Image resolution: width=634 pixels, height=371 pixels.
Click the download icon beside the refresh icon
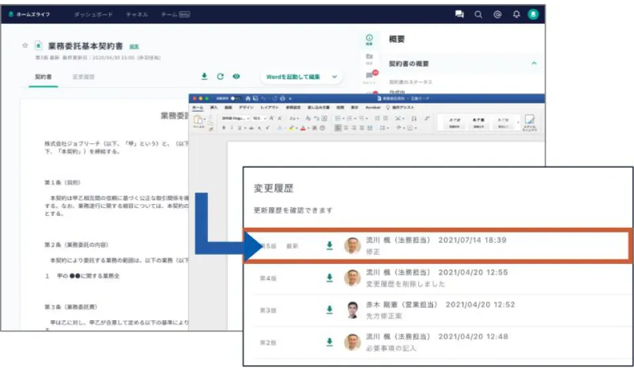coord(204,77)
